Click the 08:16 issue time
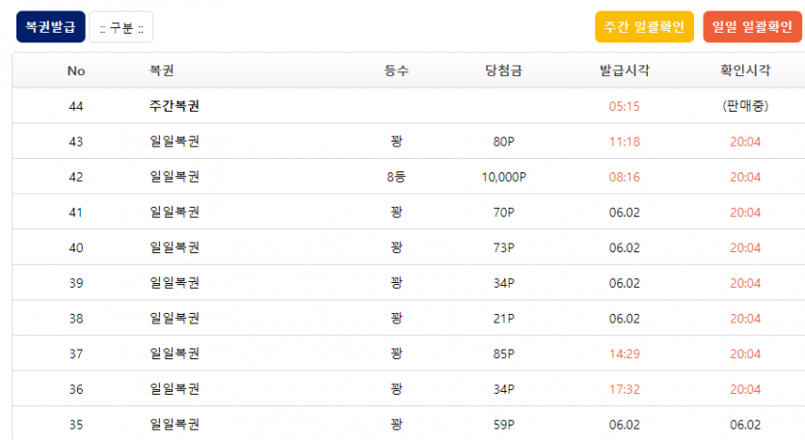 pos(625,177)
